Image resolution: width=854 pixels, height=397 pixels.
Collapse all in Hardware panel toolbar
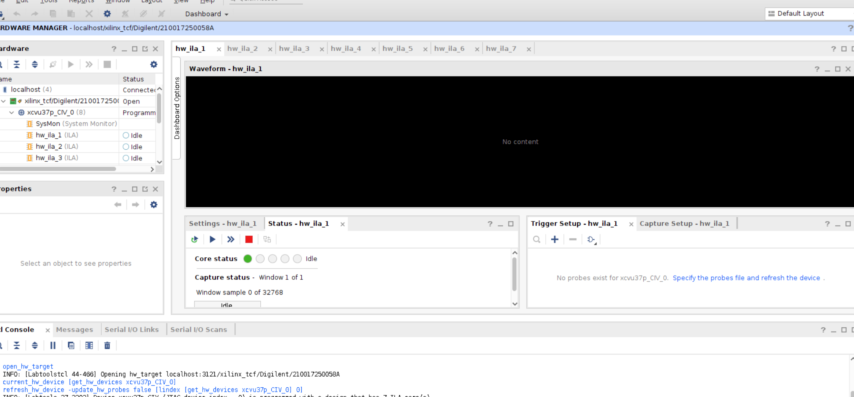tap(17, 64)
